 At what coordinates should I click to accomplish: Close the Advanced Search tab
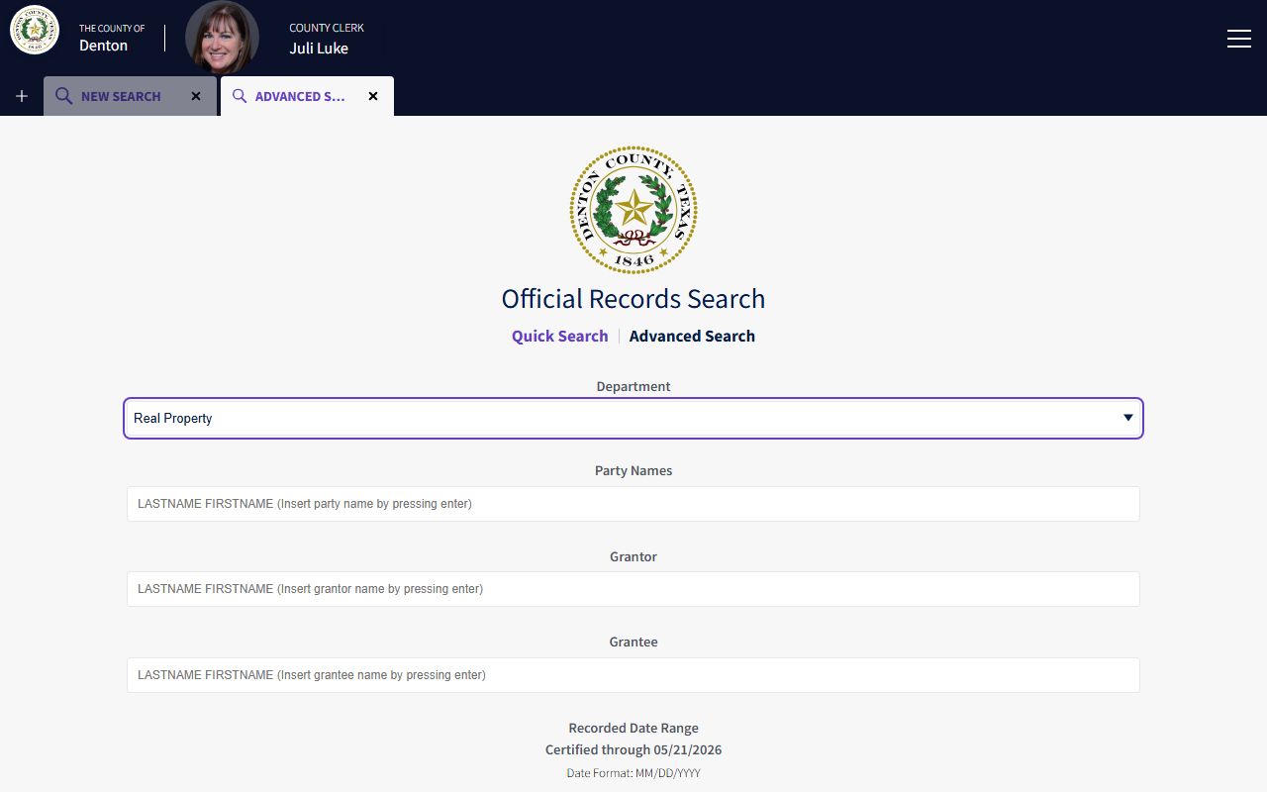point(373,96)
